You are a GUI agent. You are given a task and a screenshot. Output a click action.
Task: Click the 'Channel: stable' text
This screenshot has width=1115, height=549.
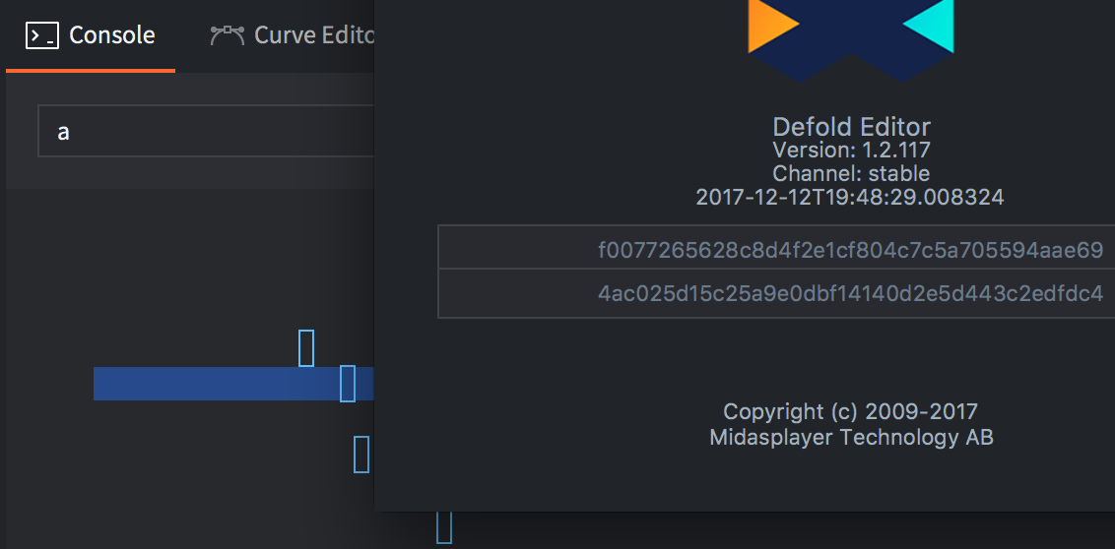click(x=851, y=173)
